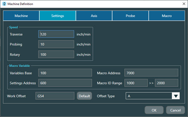188x117 pixels.
Task: Click the Machine Definition app icon
Action: point(4,4)
